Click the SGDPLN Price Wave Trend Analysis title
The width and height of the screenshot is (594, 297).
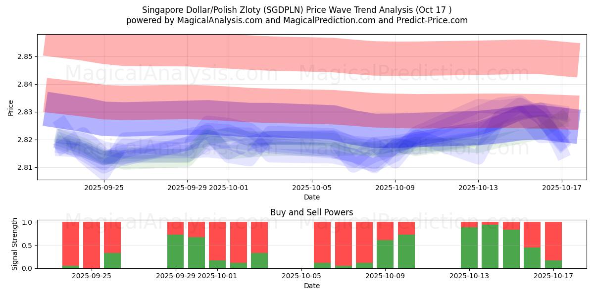(x=297, y=10)
